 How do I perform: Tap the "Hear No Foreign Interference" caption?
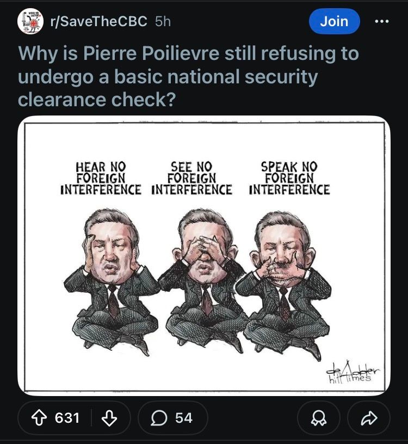pyautogui.click(x=101, y=178)
